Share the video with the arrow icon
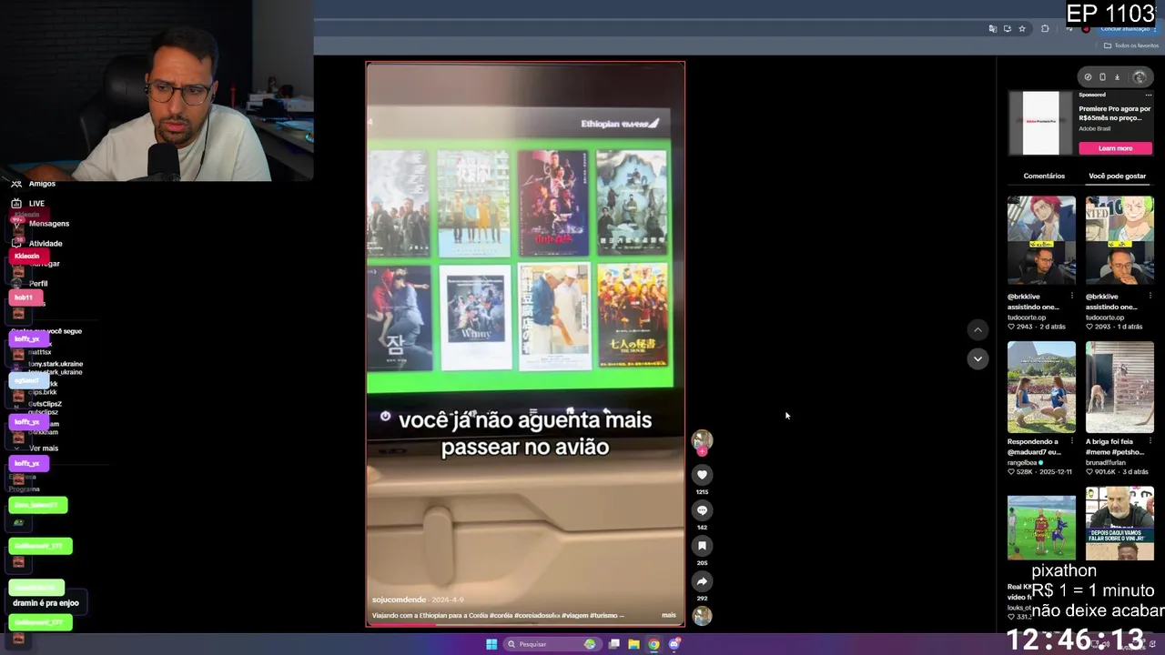Viewport: 1165px width, 655px height. tap(702, 581)
